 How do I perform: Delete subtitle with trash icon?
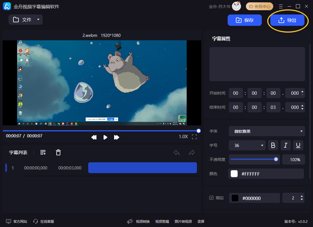[x=58, y=152]
